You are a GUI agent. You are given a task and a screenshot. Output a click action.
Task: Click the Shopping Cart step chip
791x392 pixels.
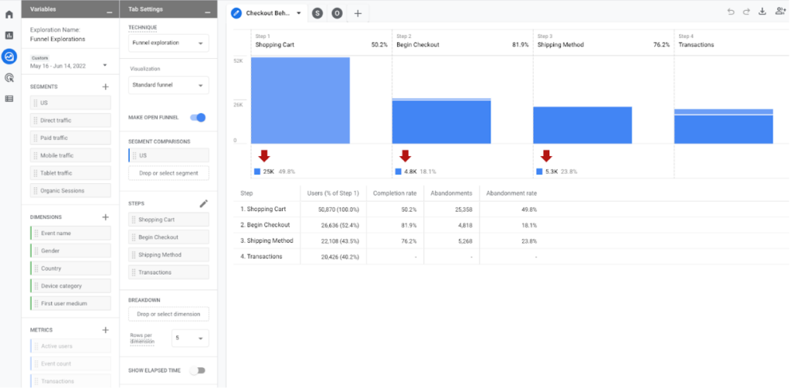168,220
